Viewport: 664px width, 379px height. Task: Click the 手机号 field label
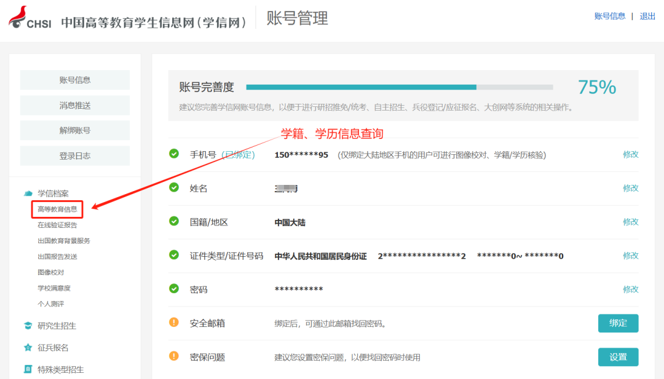click(x=203, y=155)
